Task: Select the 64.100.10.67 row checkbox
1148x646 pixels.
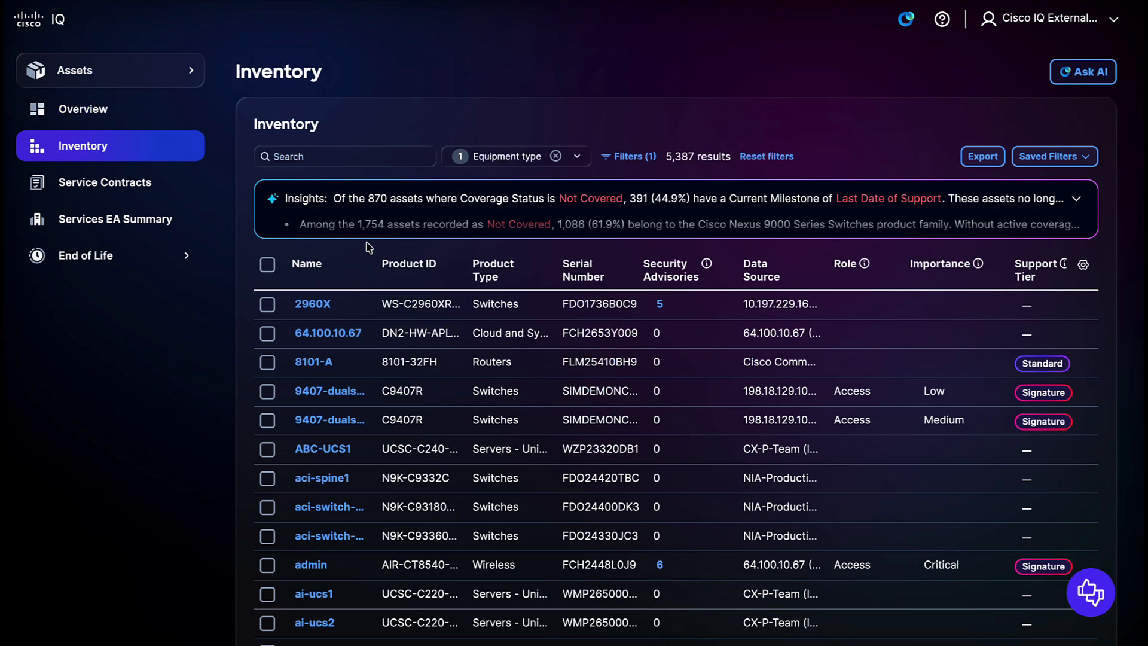Action: [267, 334]
